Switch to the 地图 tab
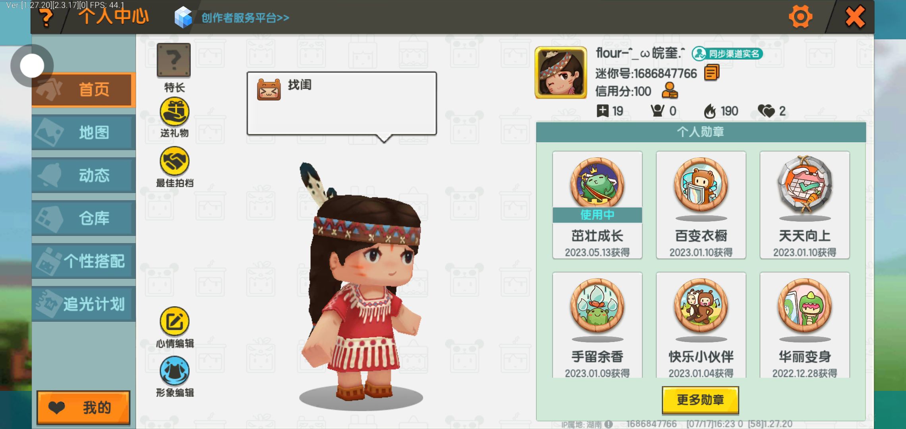The image size is (906, 429). (x=83, y=132)
